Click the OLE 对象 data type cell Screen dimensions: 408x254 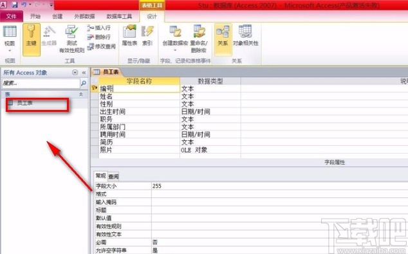[210, 150]
